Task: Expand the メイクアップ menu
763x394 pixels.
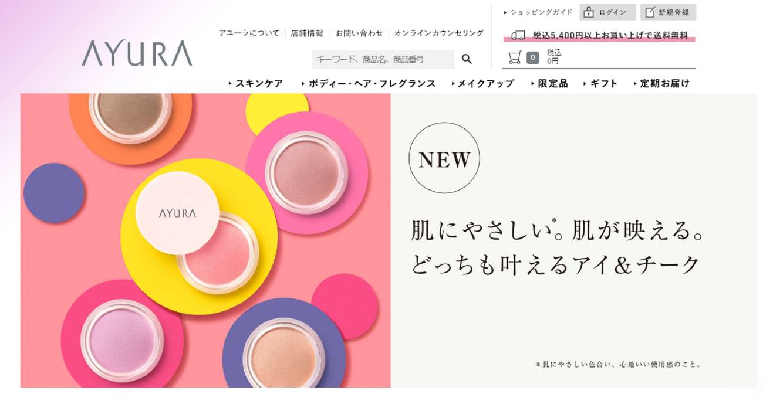Action: (483, 84)
